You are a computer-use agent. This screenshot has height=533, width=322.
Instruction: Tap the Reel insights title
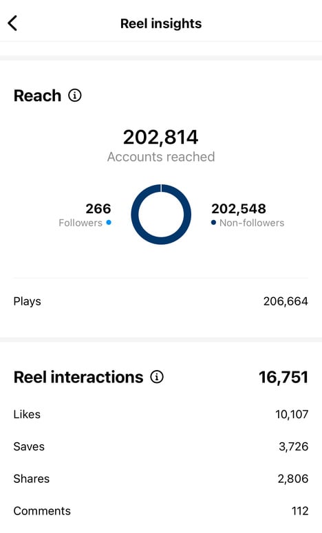coord(161,24)
